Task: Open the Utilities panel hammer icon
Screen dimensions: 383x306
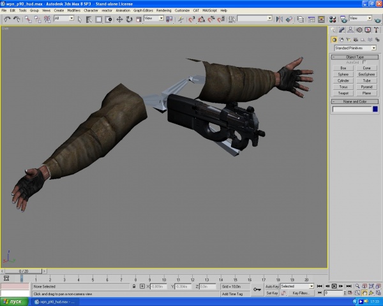Action: 376,30
